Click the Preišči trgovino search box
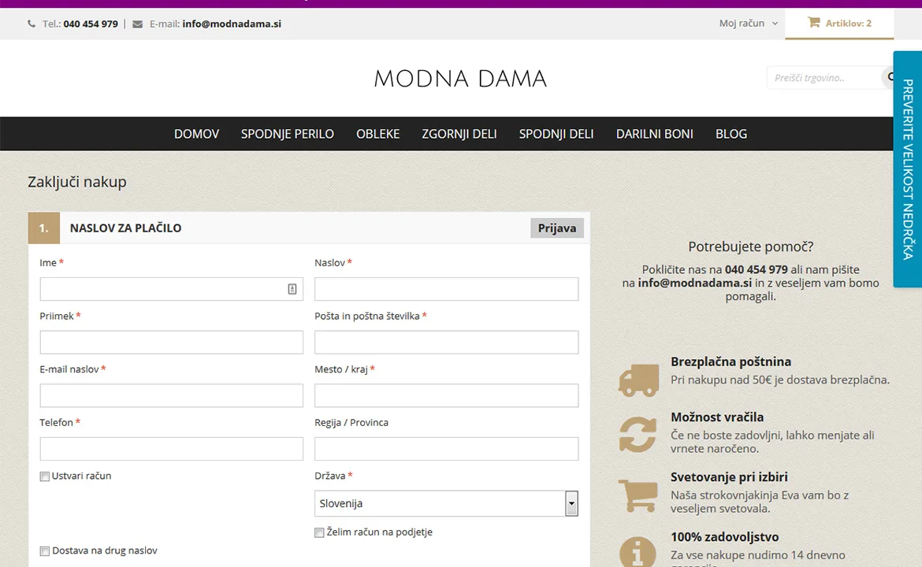The width and height of the screenshot is (922, 567). click(x=823, y=77)
